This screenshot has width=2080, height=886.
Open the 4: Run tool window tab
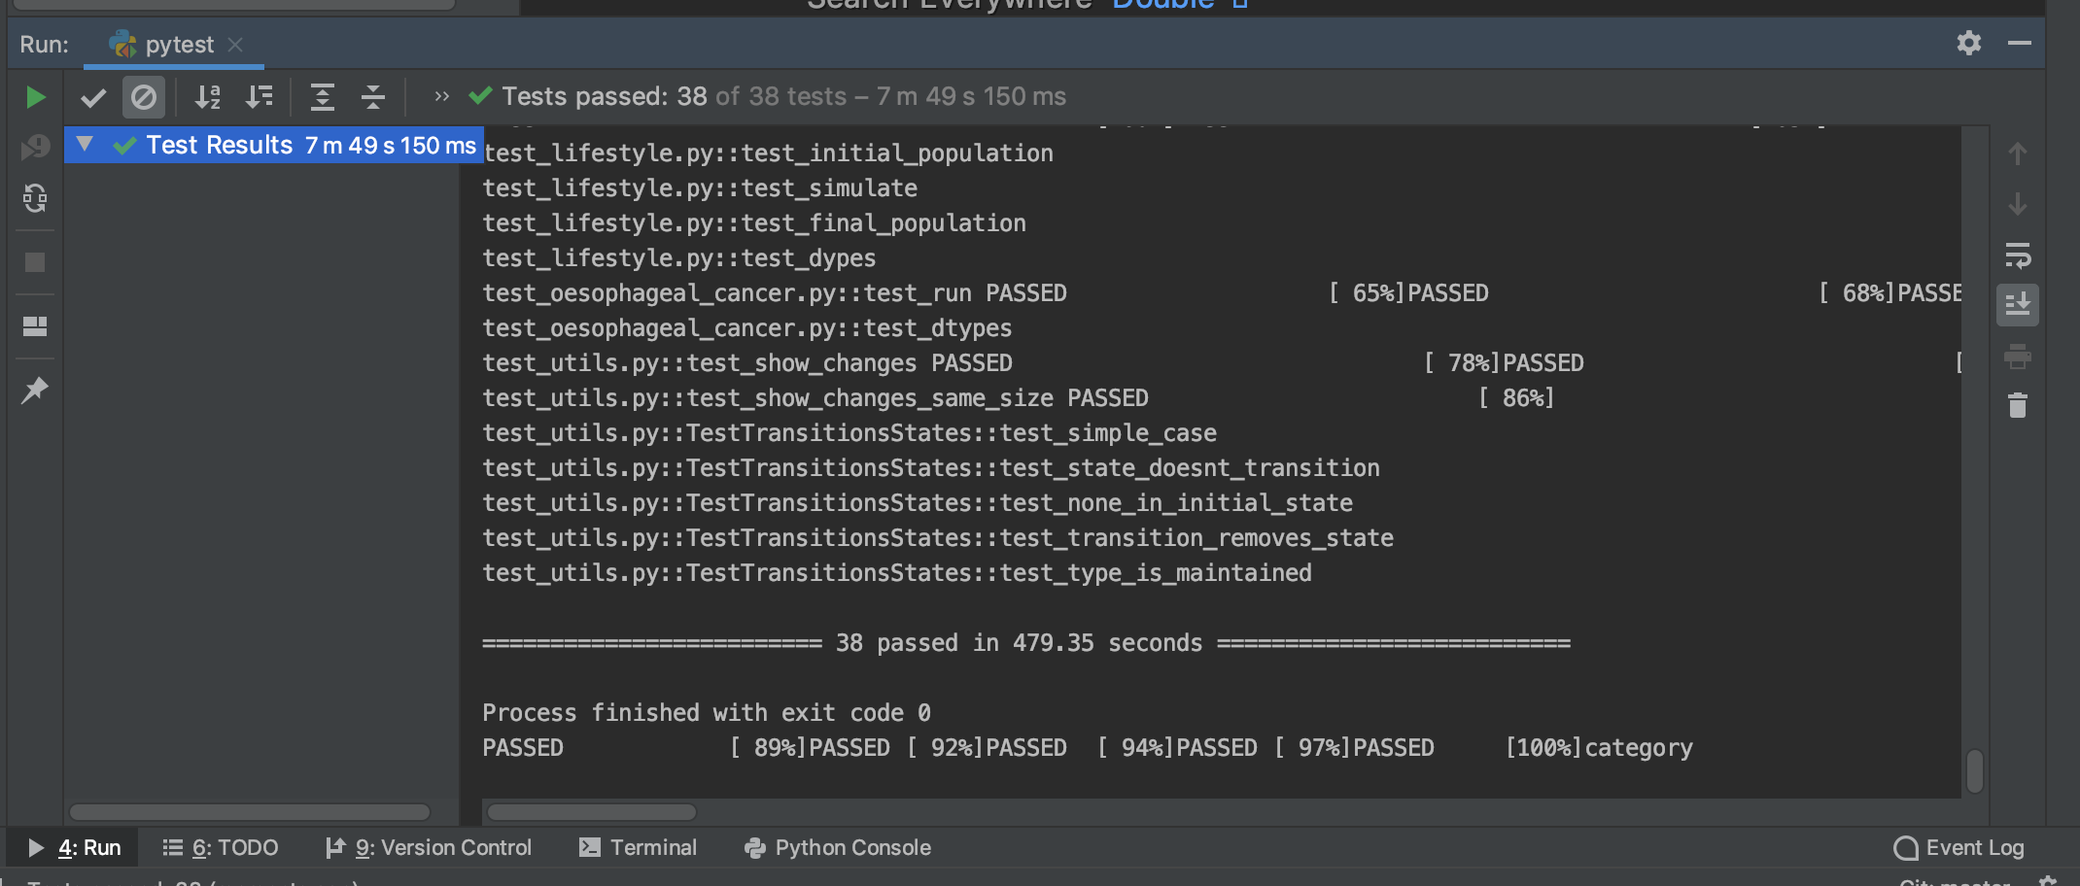click(x=74, y=848)
